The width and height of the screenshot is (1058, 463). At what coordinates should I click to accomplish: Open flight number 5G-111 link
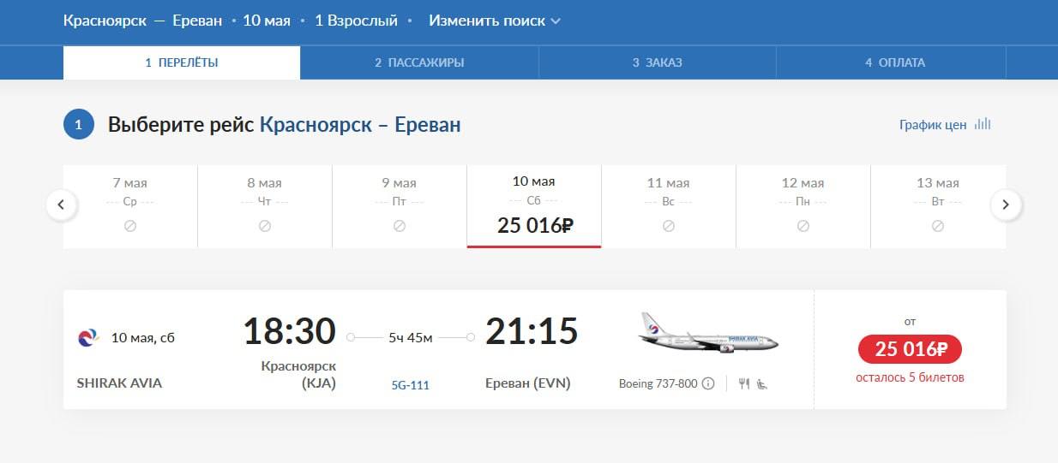tap(410, 385)
